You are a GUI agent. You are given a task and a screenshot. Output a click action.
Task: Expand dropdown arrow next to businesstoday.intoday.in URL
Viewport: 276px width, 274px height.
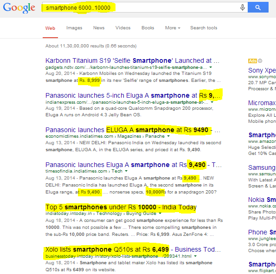point(195,256)
